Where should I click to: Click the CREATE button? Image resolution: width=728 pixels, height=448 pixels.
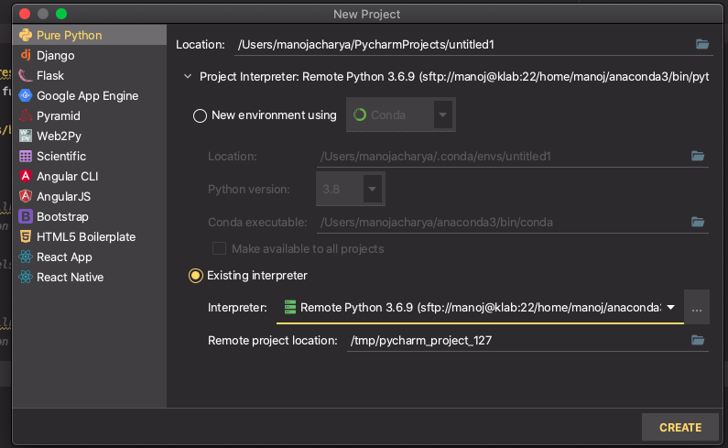point(680,427)
